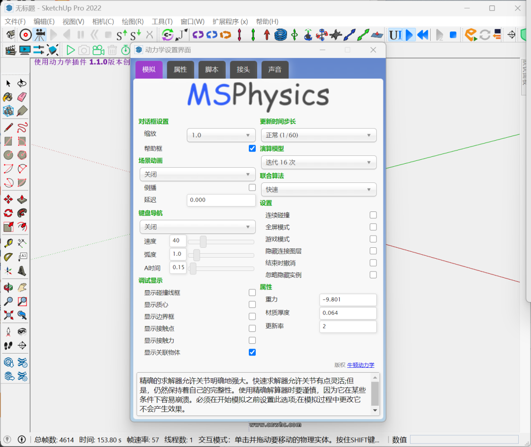Select the Push/Pull tool
Viewport: 531px width, 447px height.
tap(22, 199)
